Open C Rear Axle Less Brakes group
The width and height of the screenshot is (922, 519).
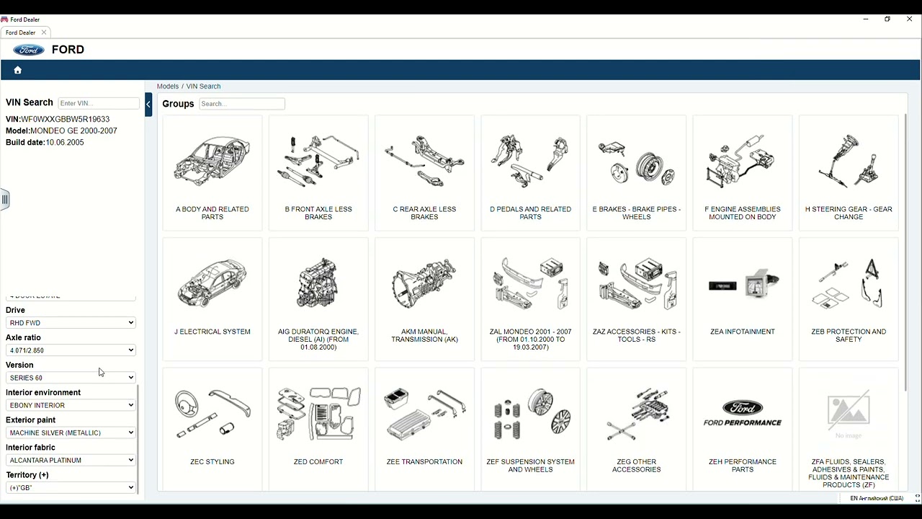[x=424, y=173]
